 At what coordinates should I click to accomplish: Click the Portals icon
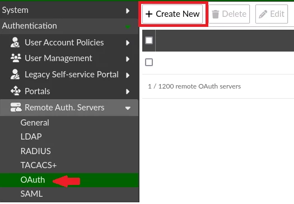pyautogui.click(x=16, y=91)
